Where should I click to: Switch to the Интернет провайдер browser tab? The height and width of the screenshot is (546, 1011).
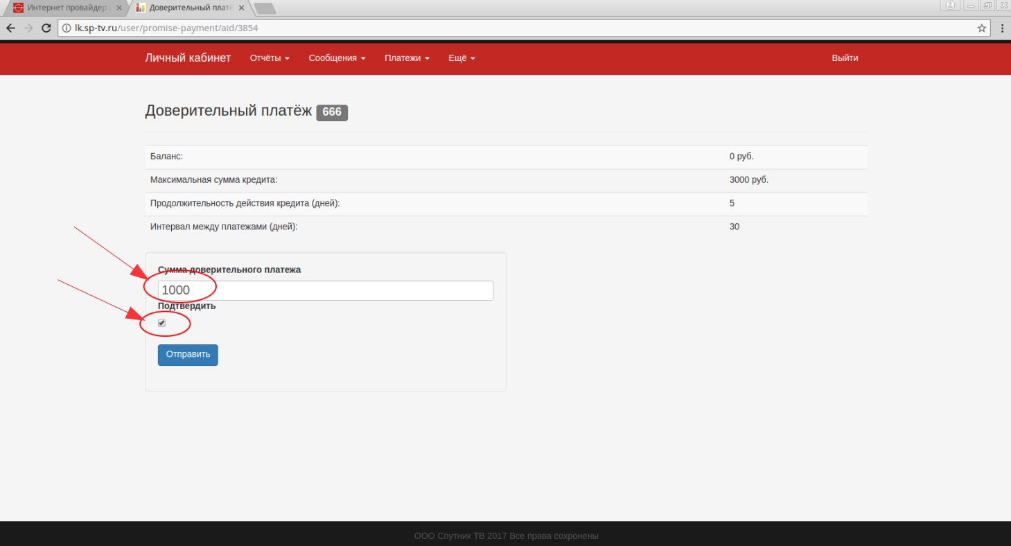[x=66, y=8]
